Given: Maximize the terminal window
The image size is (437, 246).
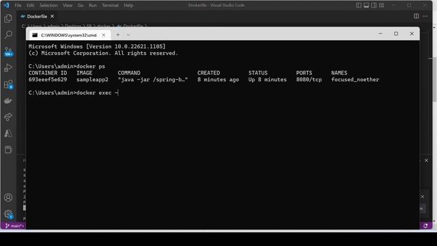Looking at the screenshot, I should point(396,33).
